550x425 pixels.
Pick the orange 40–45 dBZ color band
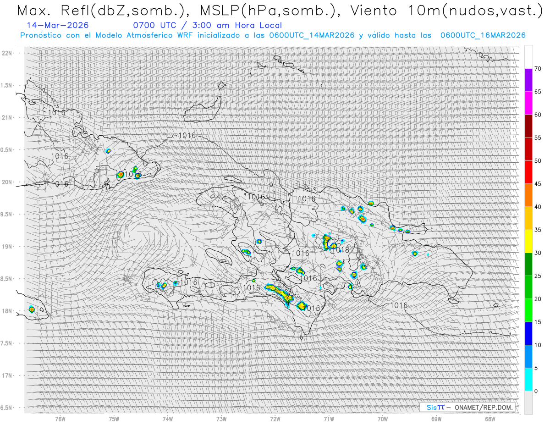[528, 195]
